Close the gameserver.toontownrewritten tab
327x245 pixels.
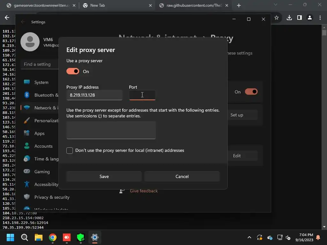click(74, 6)
